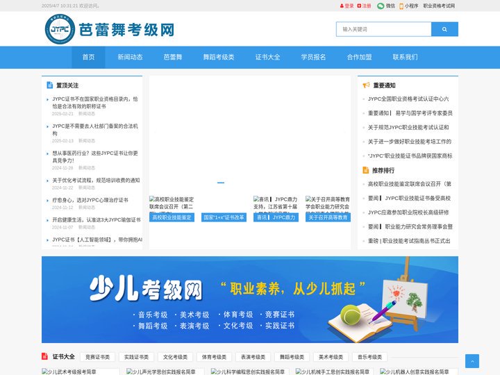Click thumbnail caption 关于召开高等教育
500x375 pixels.
click(328, 217)
